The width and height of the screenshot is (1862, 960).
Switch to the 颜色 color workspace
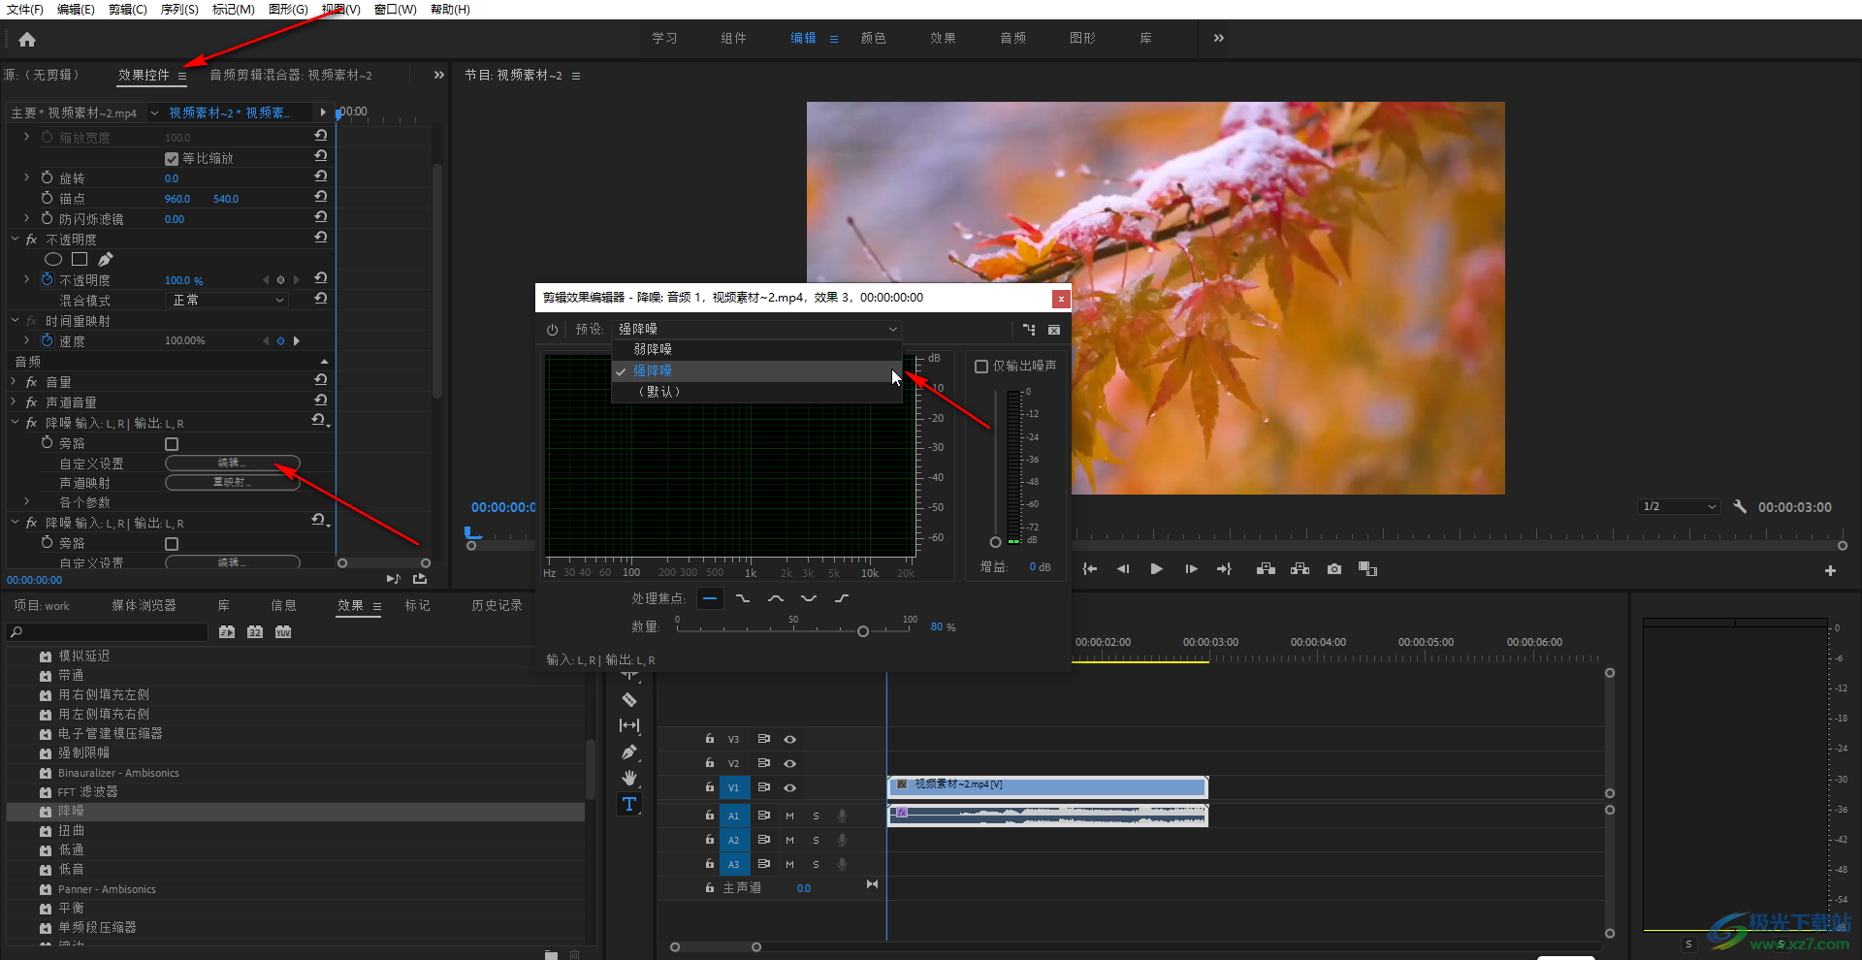pos(873,38)
